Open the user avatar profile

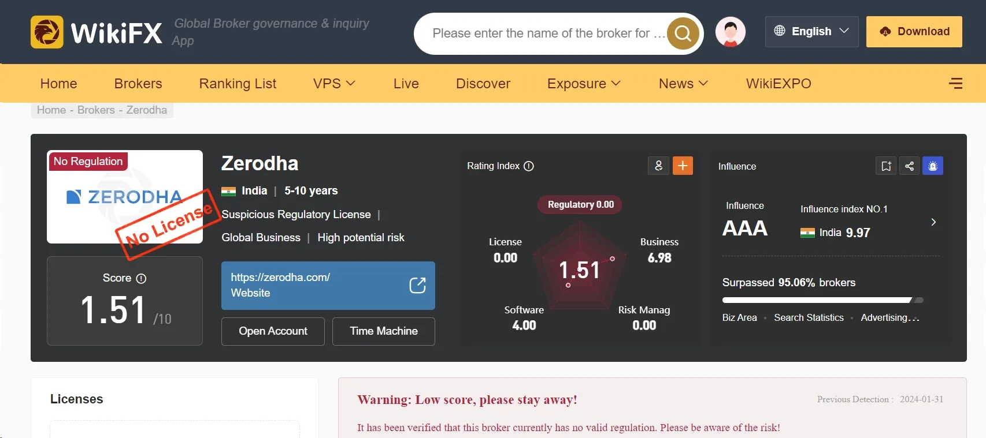point(731,32)
